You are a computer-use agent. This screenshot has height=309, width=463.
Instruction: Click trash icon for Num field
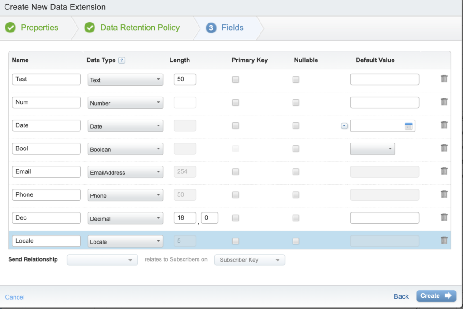pos(444,102)
